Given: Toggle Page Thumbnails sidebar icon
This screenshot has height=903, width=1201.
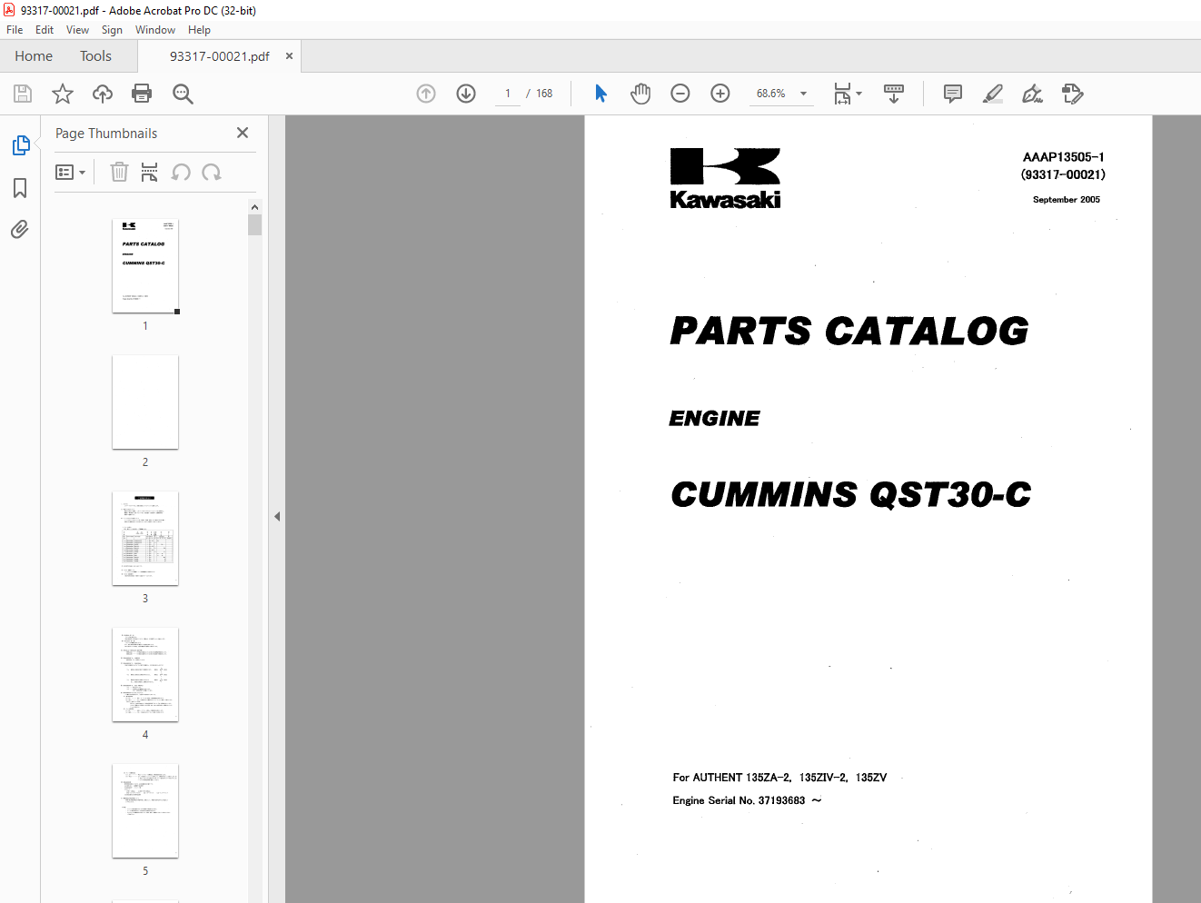Looking at the screenshot, I should coord(20,145).
